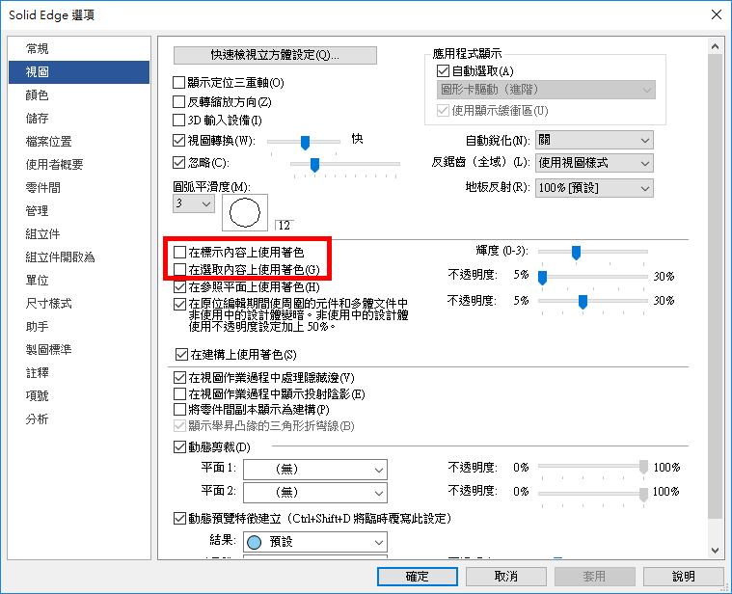The width and height of the screenshot is (732, 594).
Task: Open 圓弧平滑度 dropdown showing 3
Action: click(194, 203)
